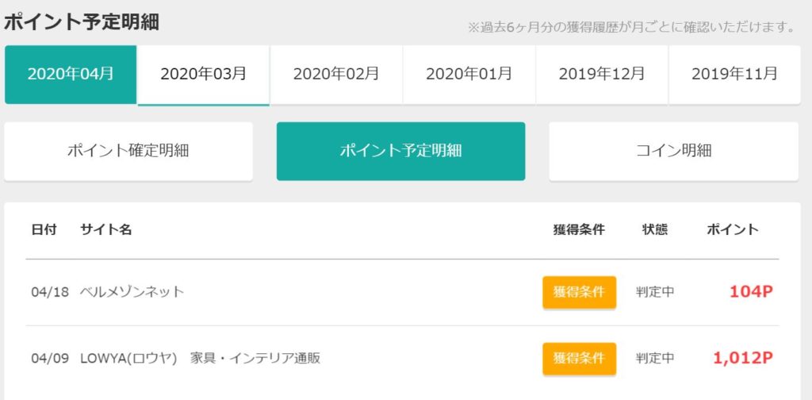Switch to the 2020年03月 tab
812x400 pixels.
click(x=204, y=75)
